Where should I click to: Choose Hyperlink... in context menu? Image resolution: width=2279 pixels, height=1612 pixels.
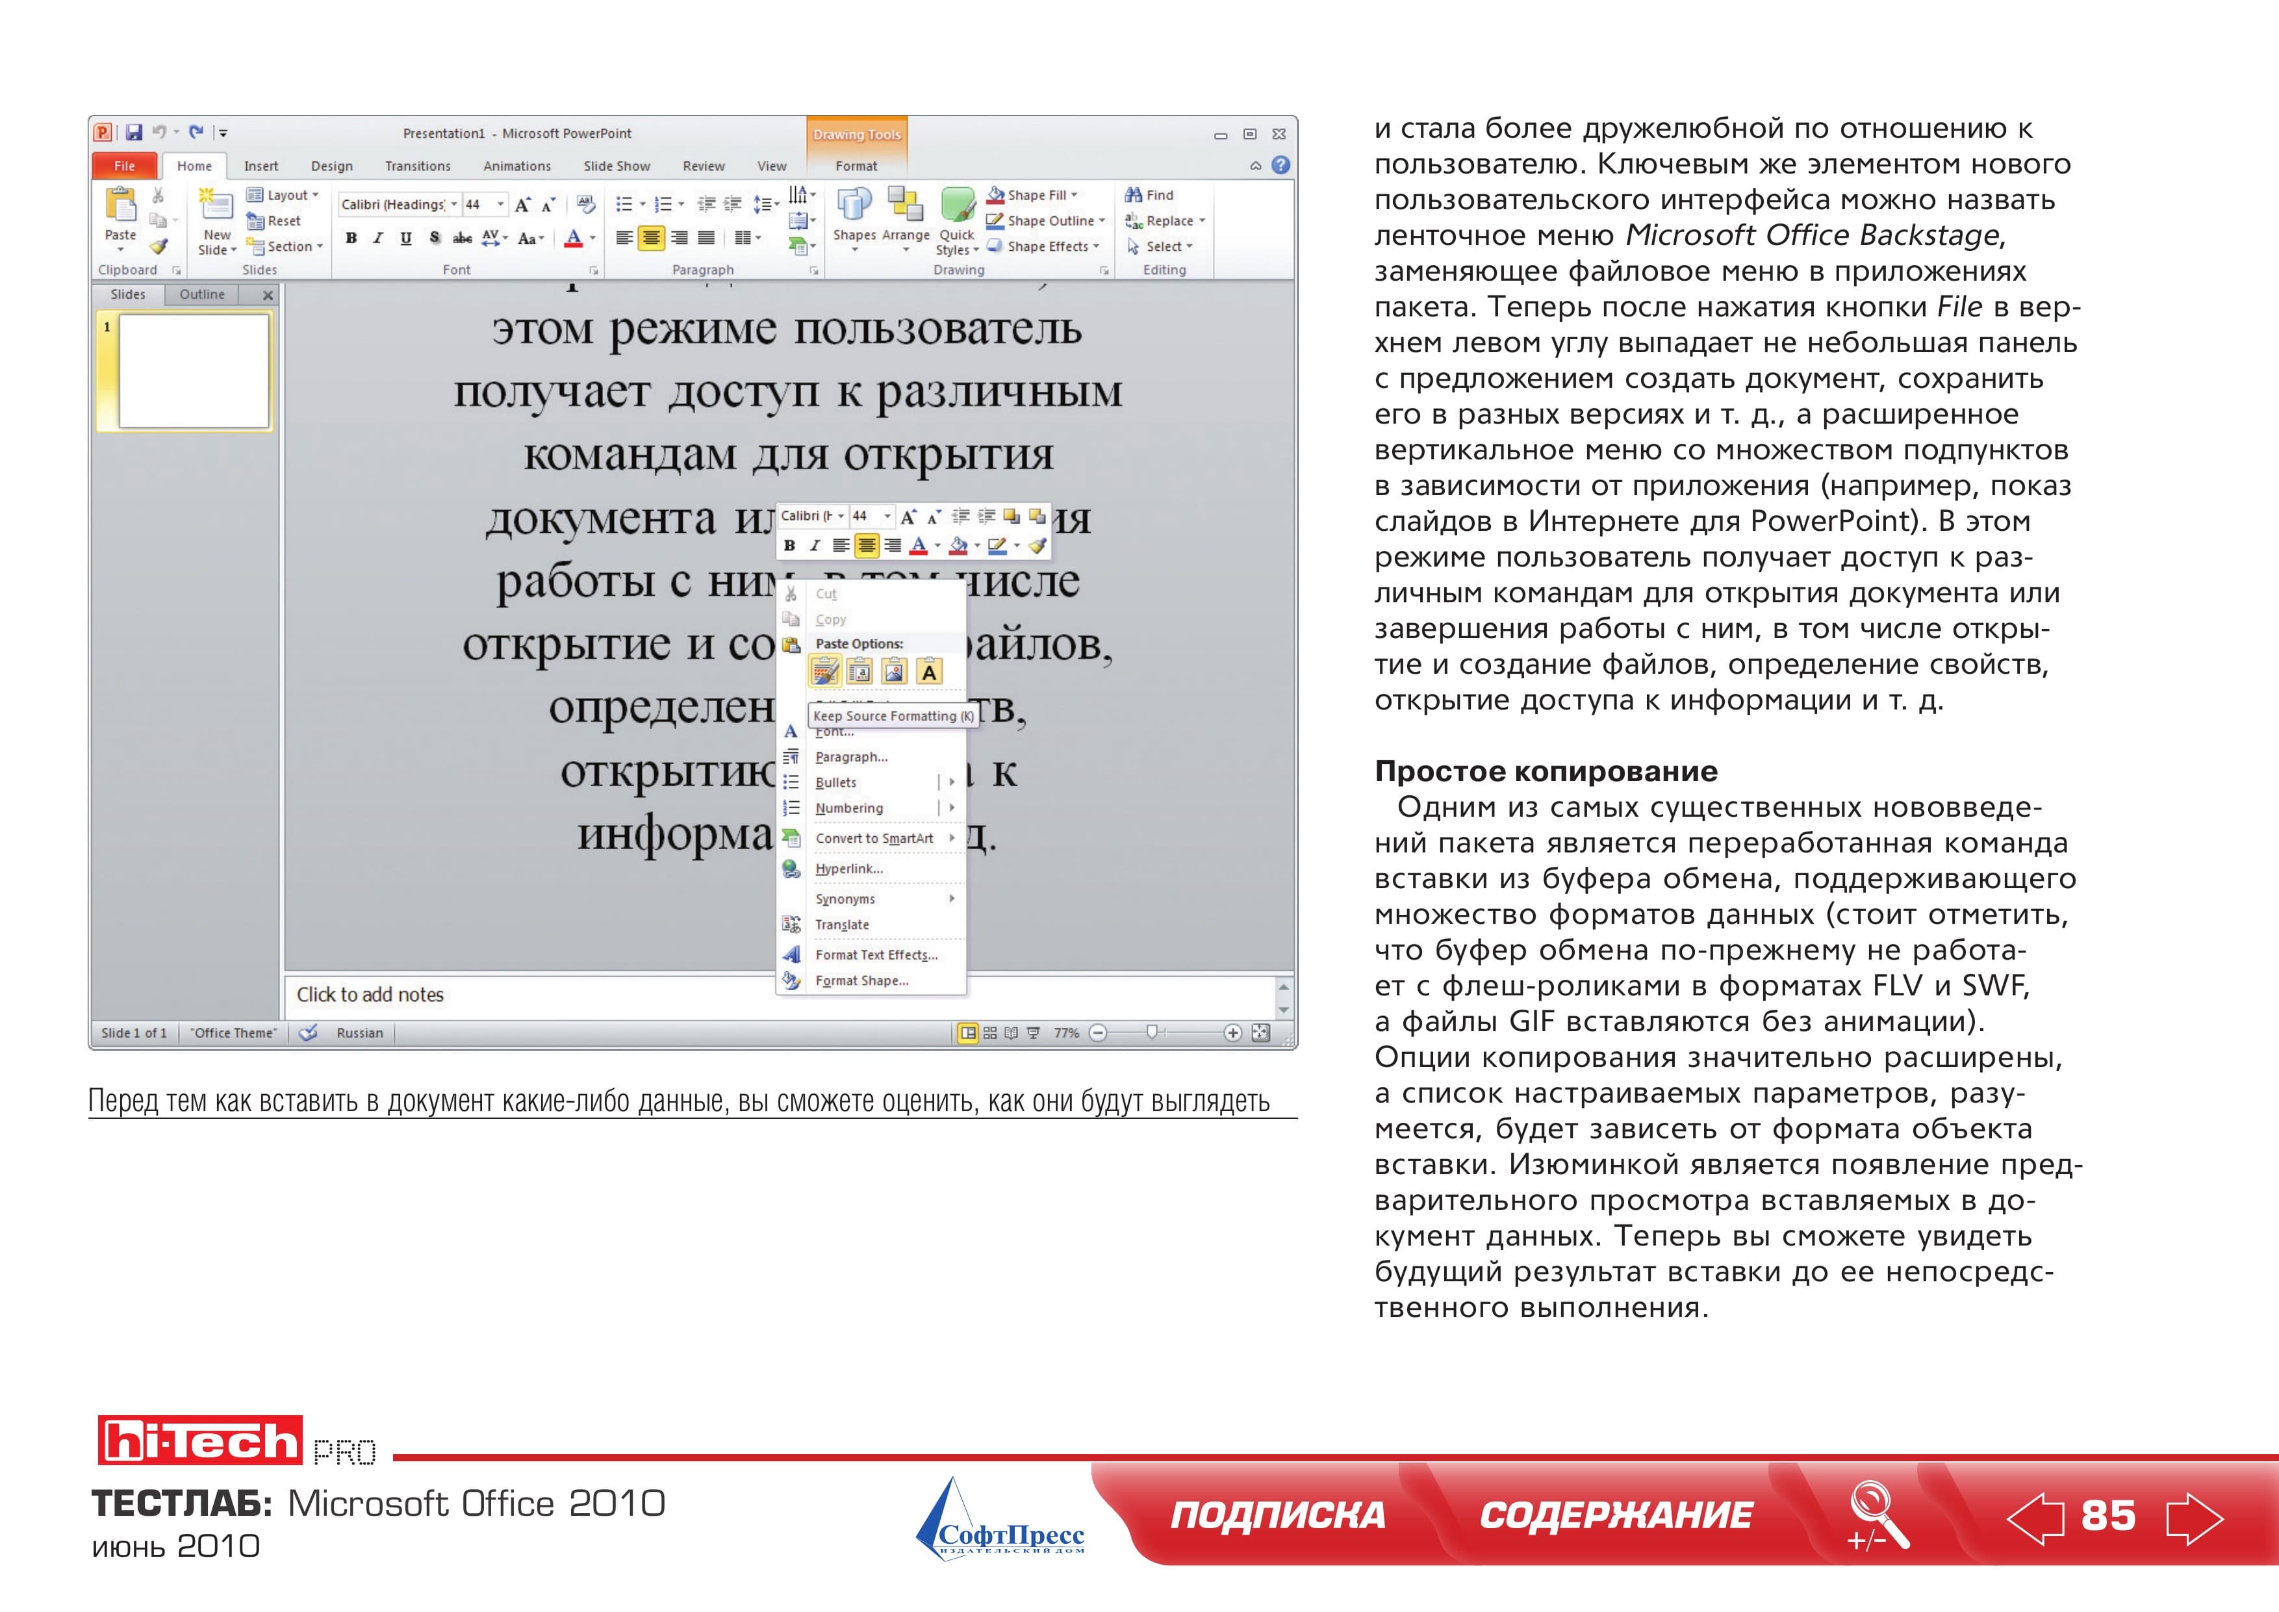(848, 869)
